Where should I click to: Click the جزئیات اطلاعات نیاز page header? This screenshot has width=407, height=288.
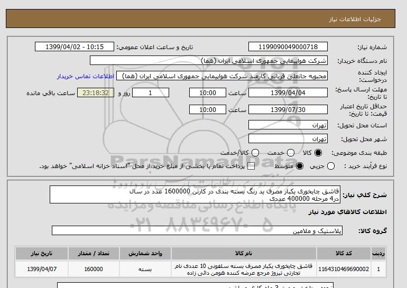point(355,19)
